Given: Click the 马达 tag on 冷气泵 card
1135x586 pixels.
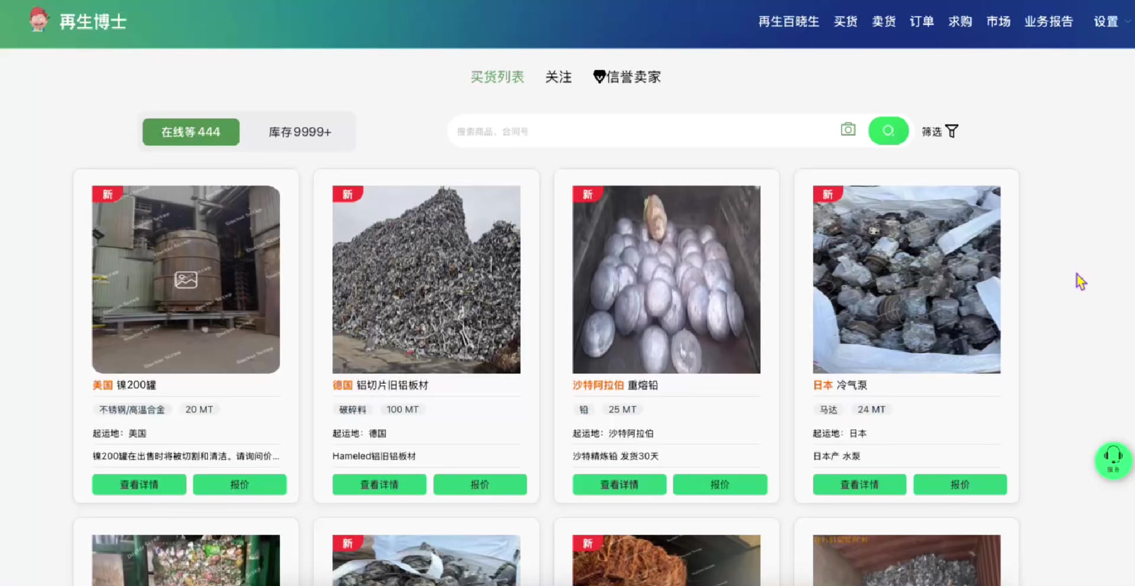Looking at the screenshot, I should click(828, 409).
